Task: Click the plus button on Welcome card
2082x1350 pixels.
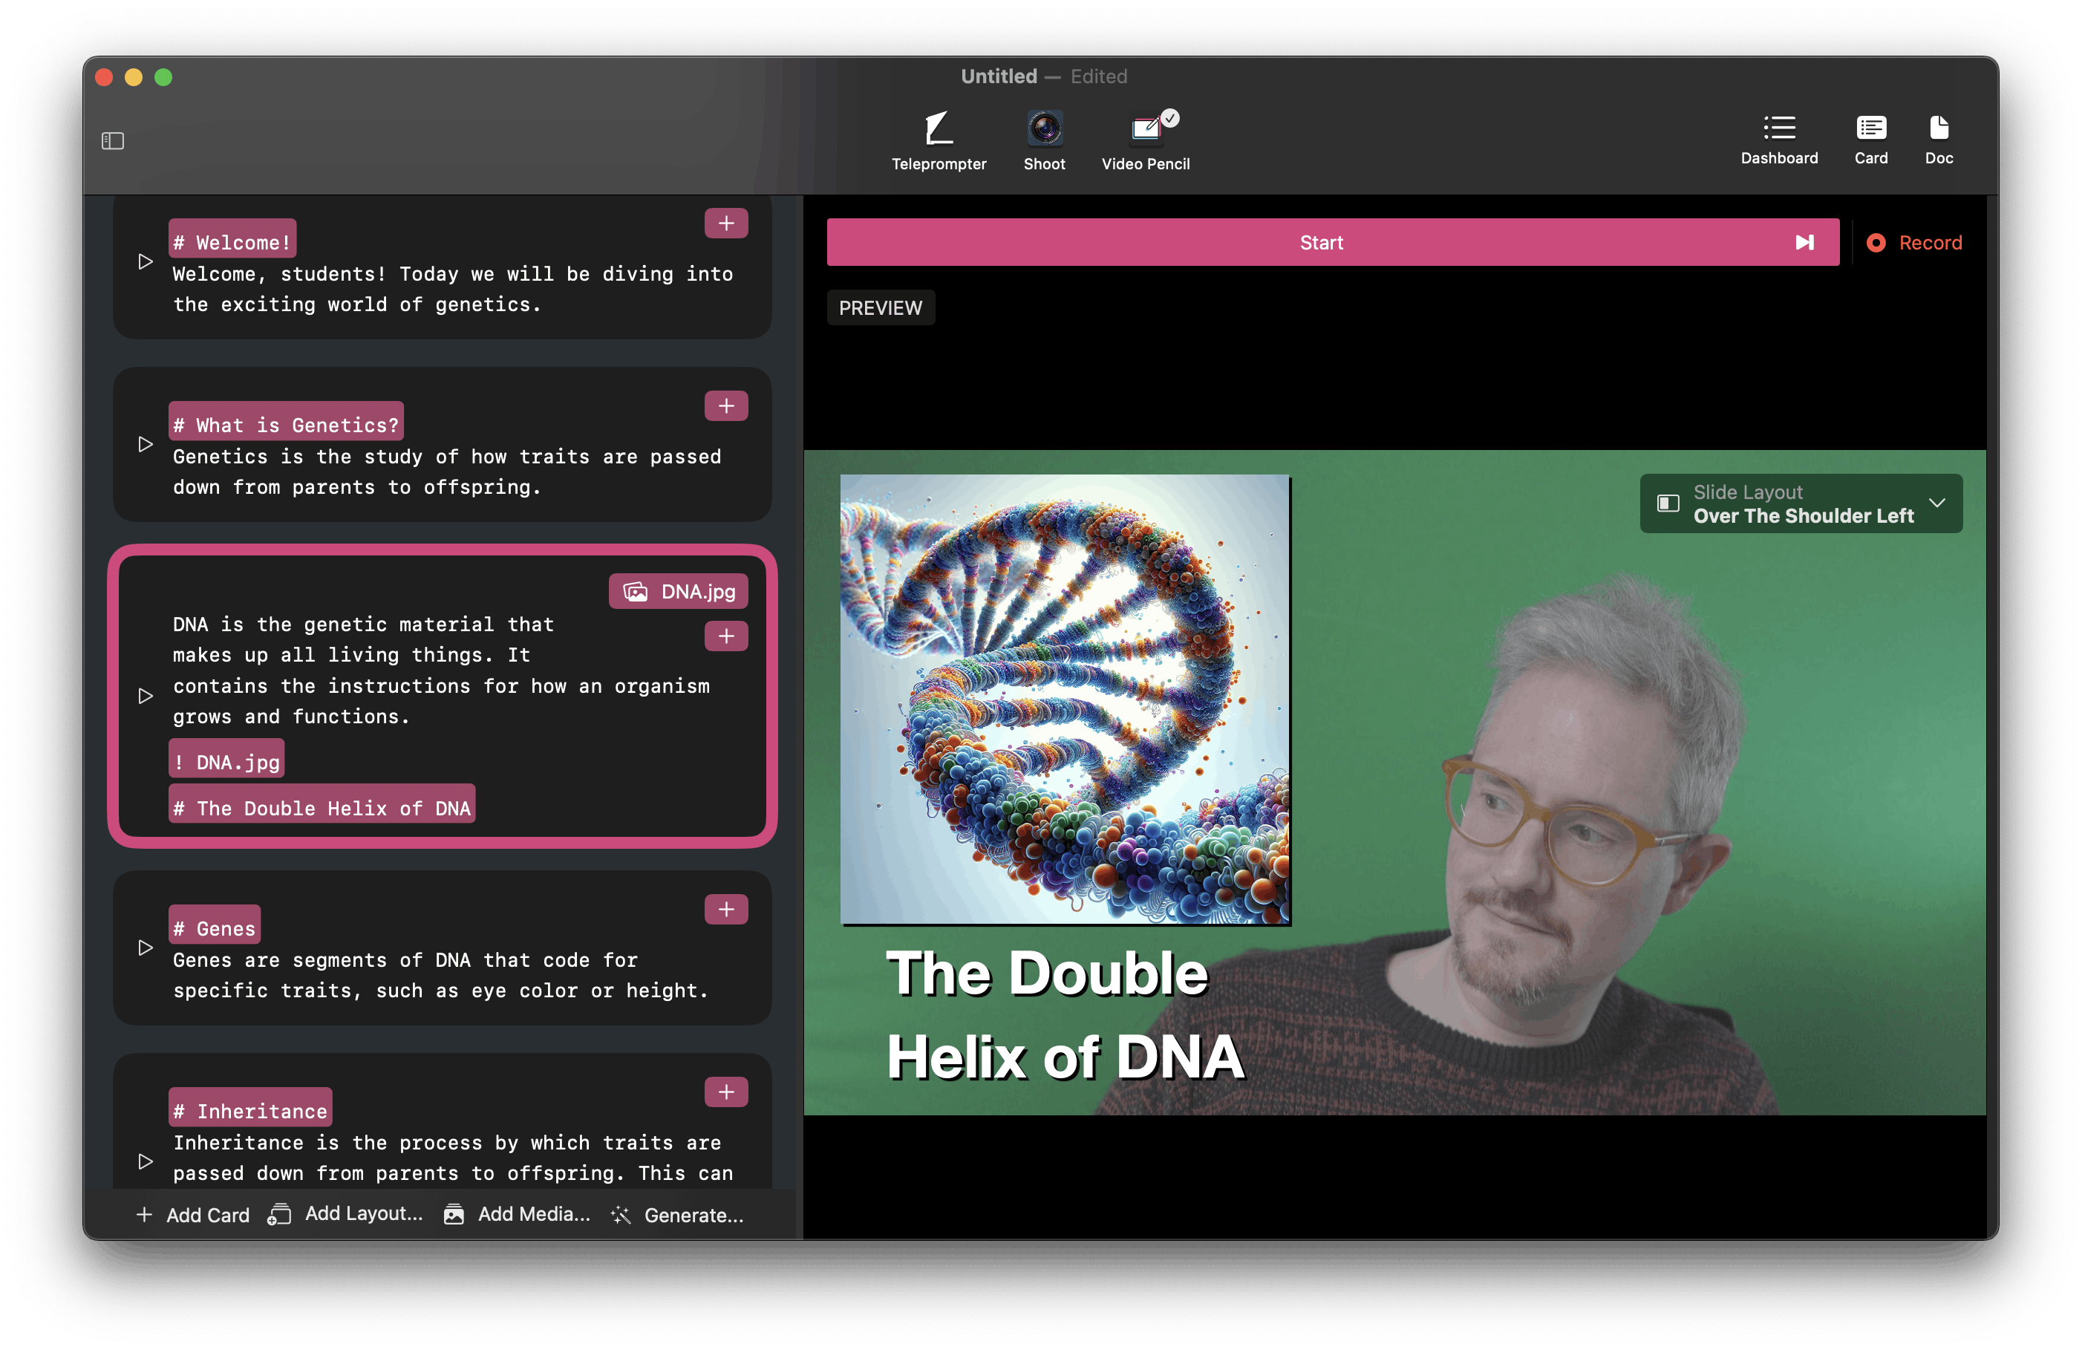Action: (x=725, y=224)
